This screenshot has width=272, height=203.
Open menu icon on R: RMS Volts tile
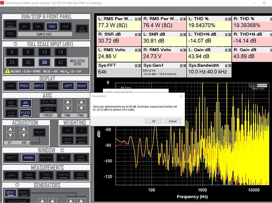tap(181, 50)
